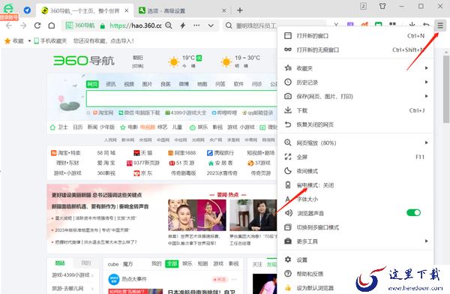The height and width of the screenshot is (294, 450).
Task: Click the lightning speed-mode icon
Action: tap(182, 25)
